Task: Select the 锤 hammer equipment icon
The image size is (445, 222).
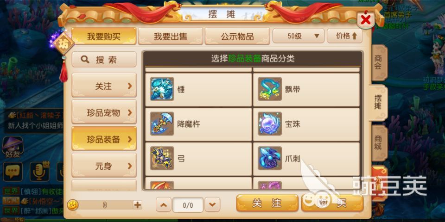Action: [162, 89]
